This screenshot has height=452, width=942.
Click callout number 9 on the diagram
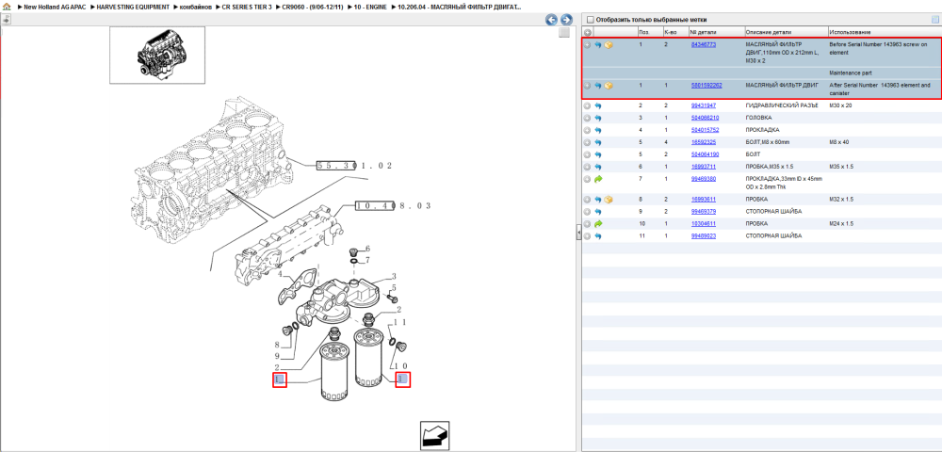click(x=278, y=357)
